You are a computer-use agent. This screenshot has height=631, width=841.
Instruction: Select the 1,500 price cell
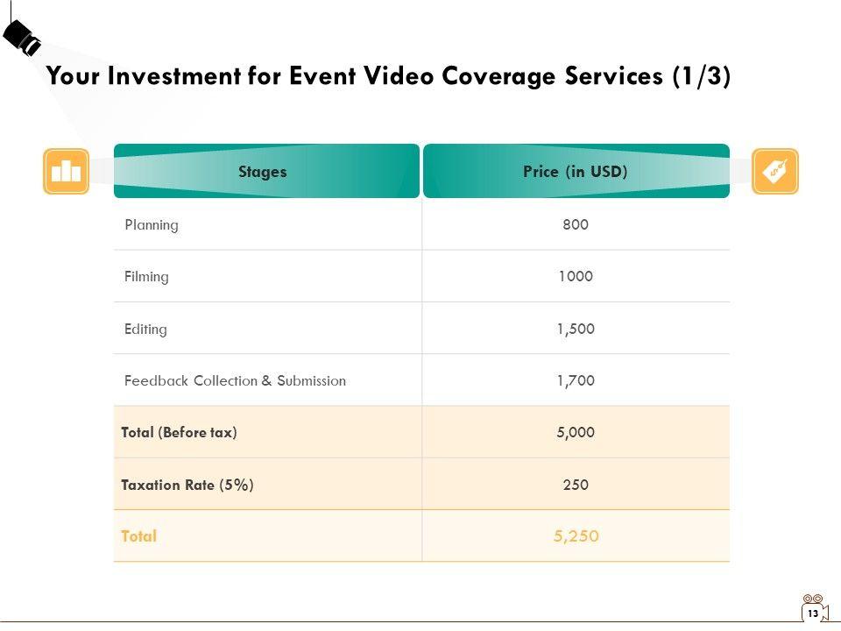pyautogui.click(x=576, y=330)
